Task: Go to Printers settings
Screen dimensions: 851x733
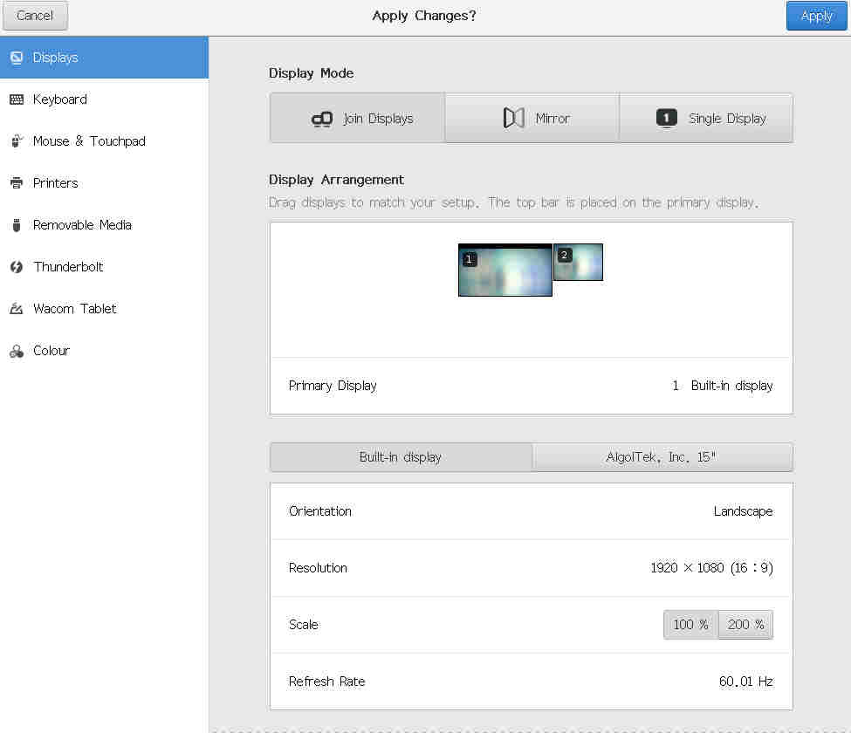Action: [104, 183]
